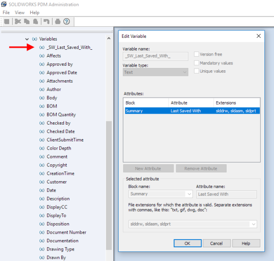Viewport: 274px width, 261px height.
Task: Open the View menu
Action: [20, 13]
